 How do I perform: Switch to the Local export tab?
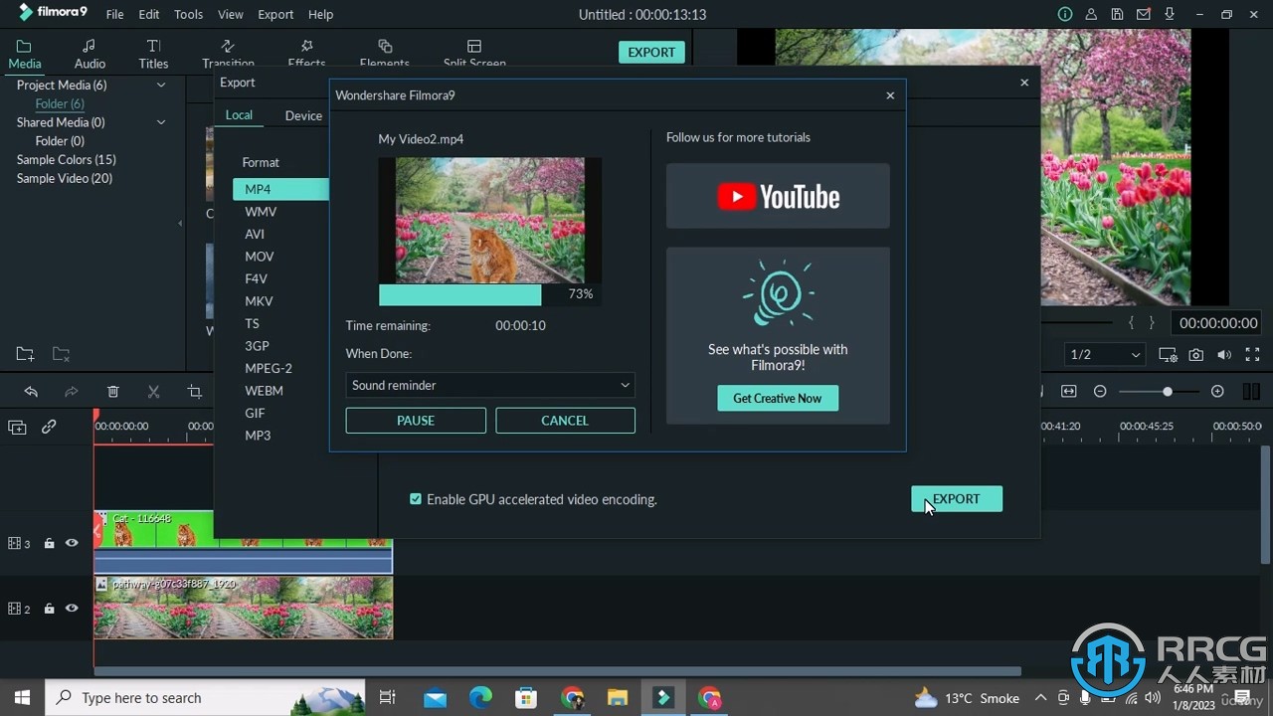(x=239, y=115)
